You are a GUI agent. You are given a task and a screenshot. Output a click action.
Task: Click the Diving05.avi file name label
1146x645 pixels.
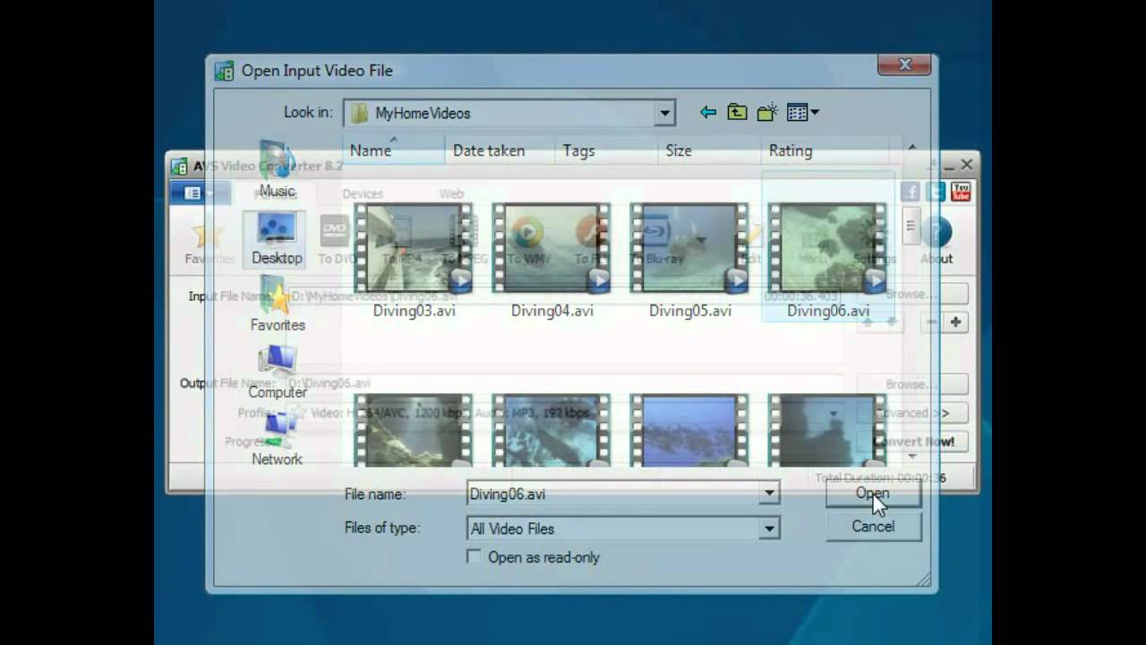(689, 311)
